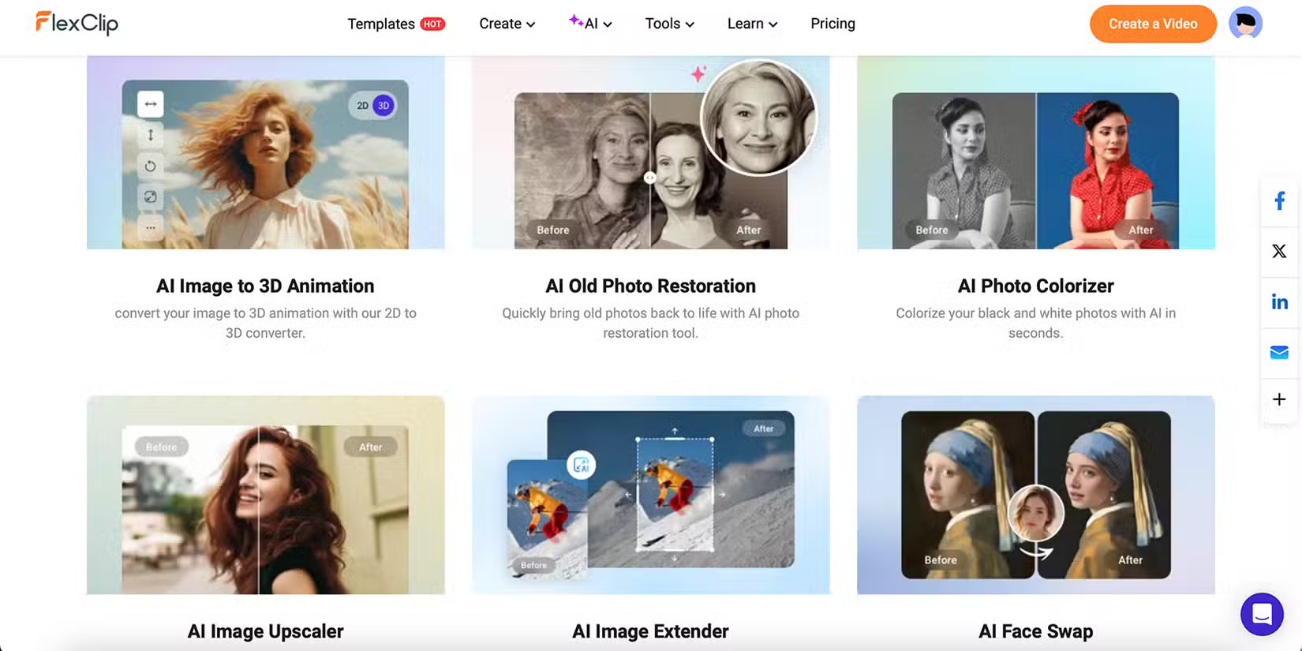This screenshot has height=651, width=1302.
Task: Share page on Facebook
Action: click(1279, 201)
